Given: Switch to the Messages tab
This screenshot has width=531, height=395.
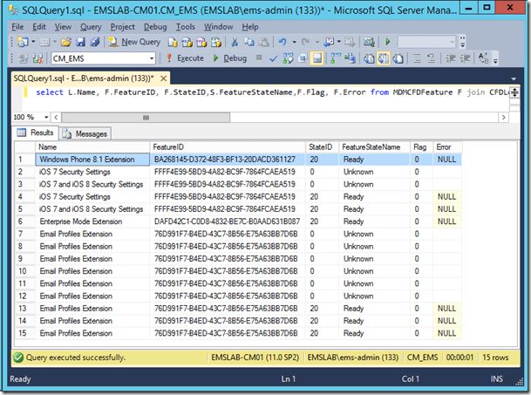Looking at the screenshot, I should tap(86, 133).
